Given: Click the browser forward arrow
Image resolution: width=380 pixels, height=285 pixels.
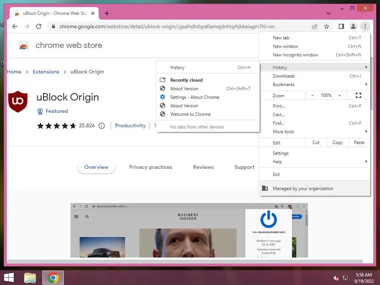Looking at the screenshot, I should point(27,26).
